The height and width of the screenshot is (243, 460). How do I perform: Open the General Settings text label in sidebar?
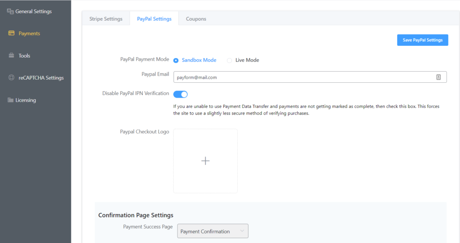click(34, 11)
